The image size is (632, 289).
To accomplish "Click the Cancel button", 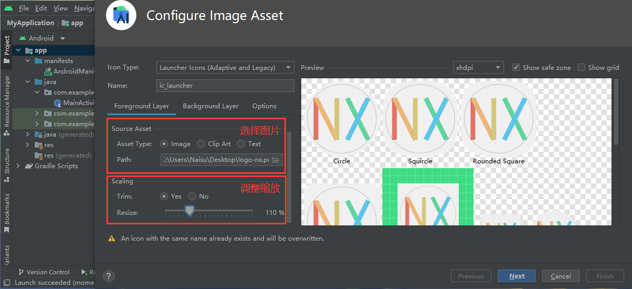I will tap(561, 276).
